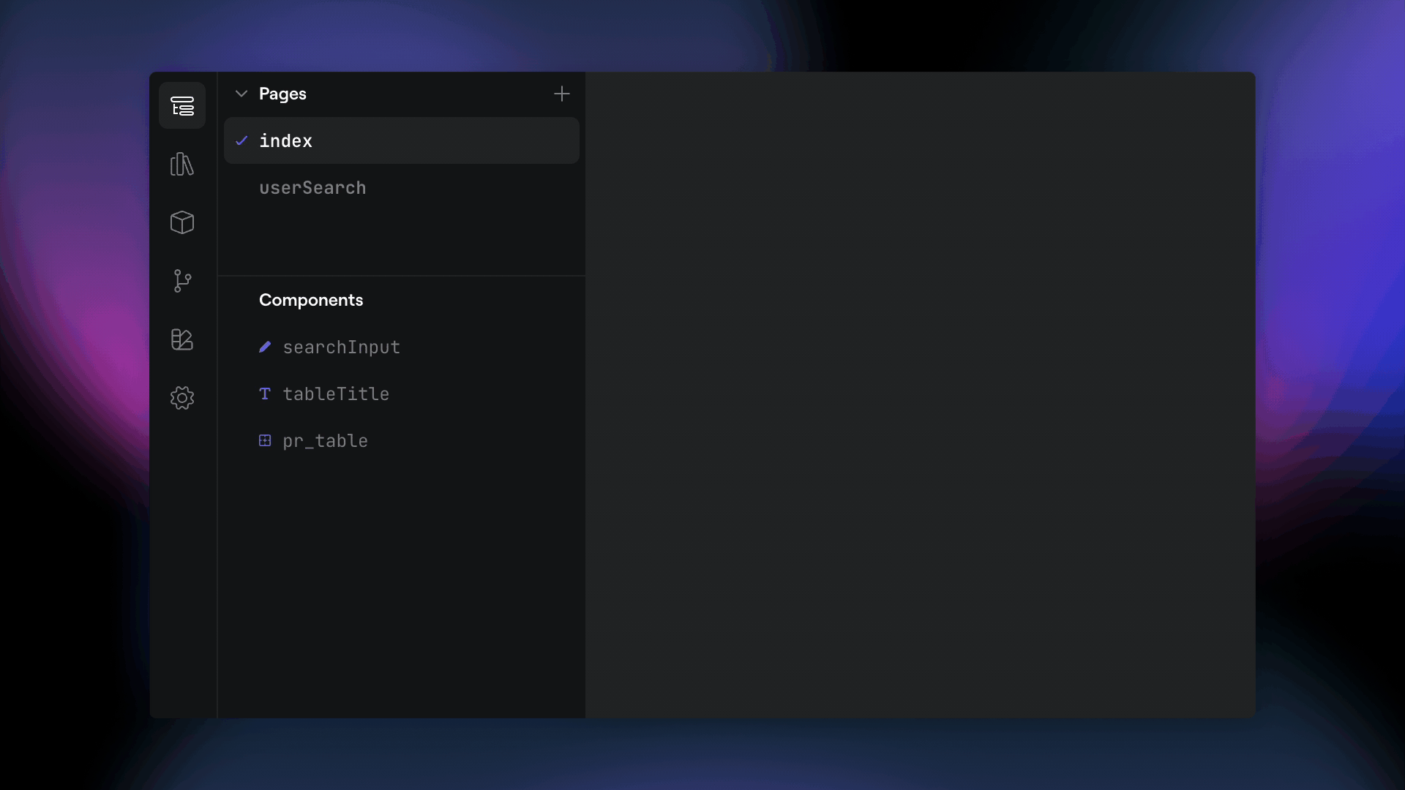This screenshot has height=790, width=1405.
Task: Select the searchInput component
Action: (341, 347)
